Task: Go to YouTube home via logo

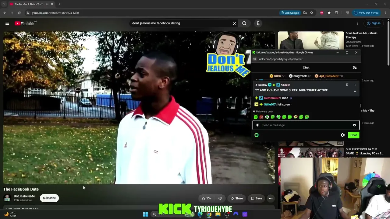Action: [x=24, y=23]
